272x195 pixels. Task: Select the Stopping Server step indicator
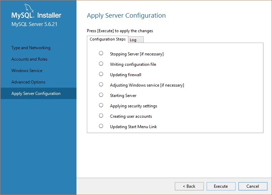tap(101, 53)
